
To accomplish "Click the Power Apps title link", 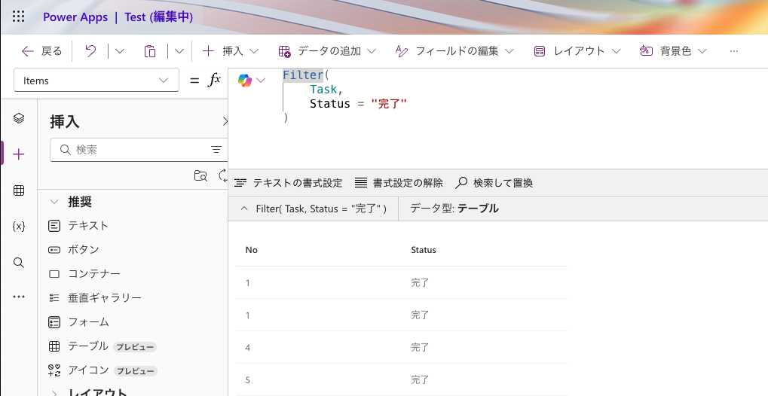I will coord(75,17).
